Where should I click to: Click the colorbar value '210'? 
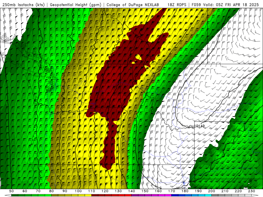[225, 191]
